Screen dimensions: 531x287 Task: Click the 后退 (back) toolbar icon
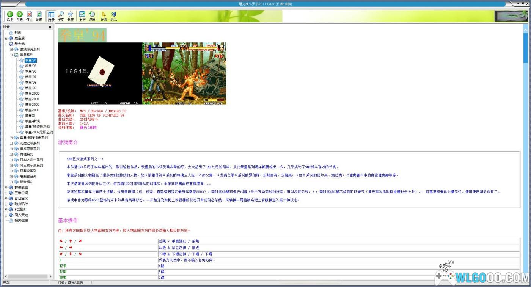coord(10,16)
